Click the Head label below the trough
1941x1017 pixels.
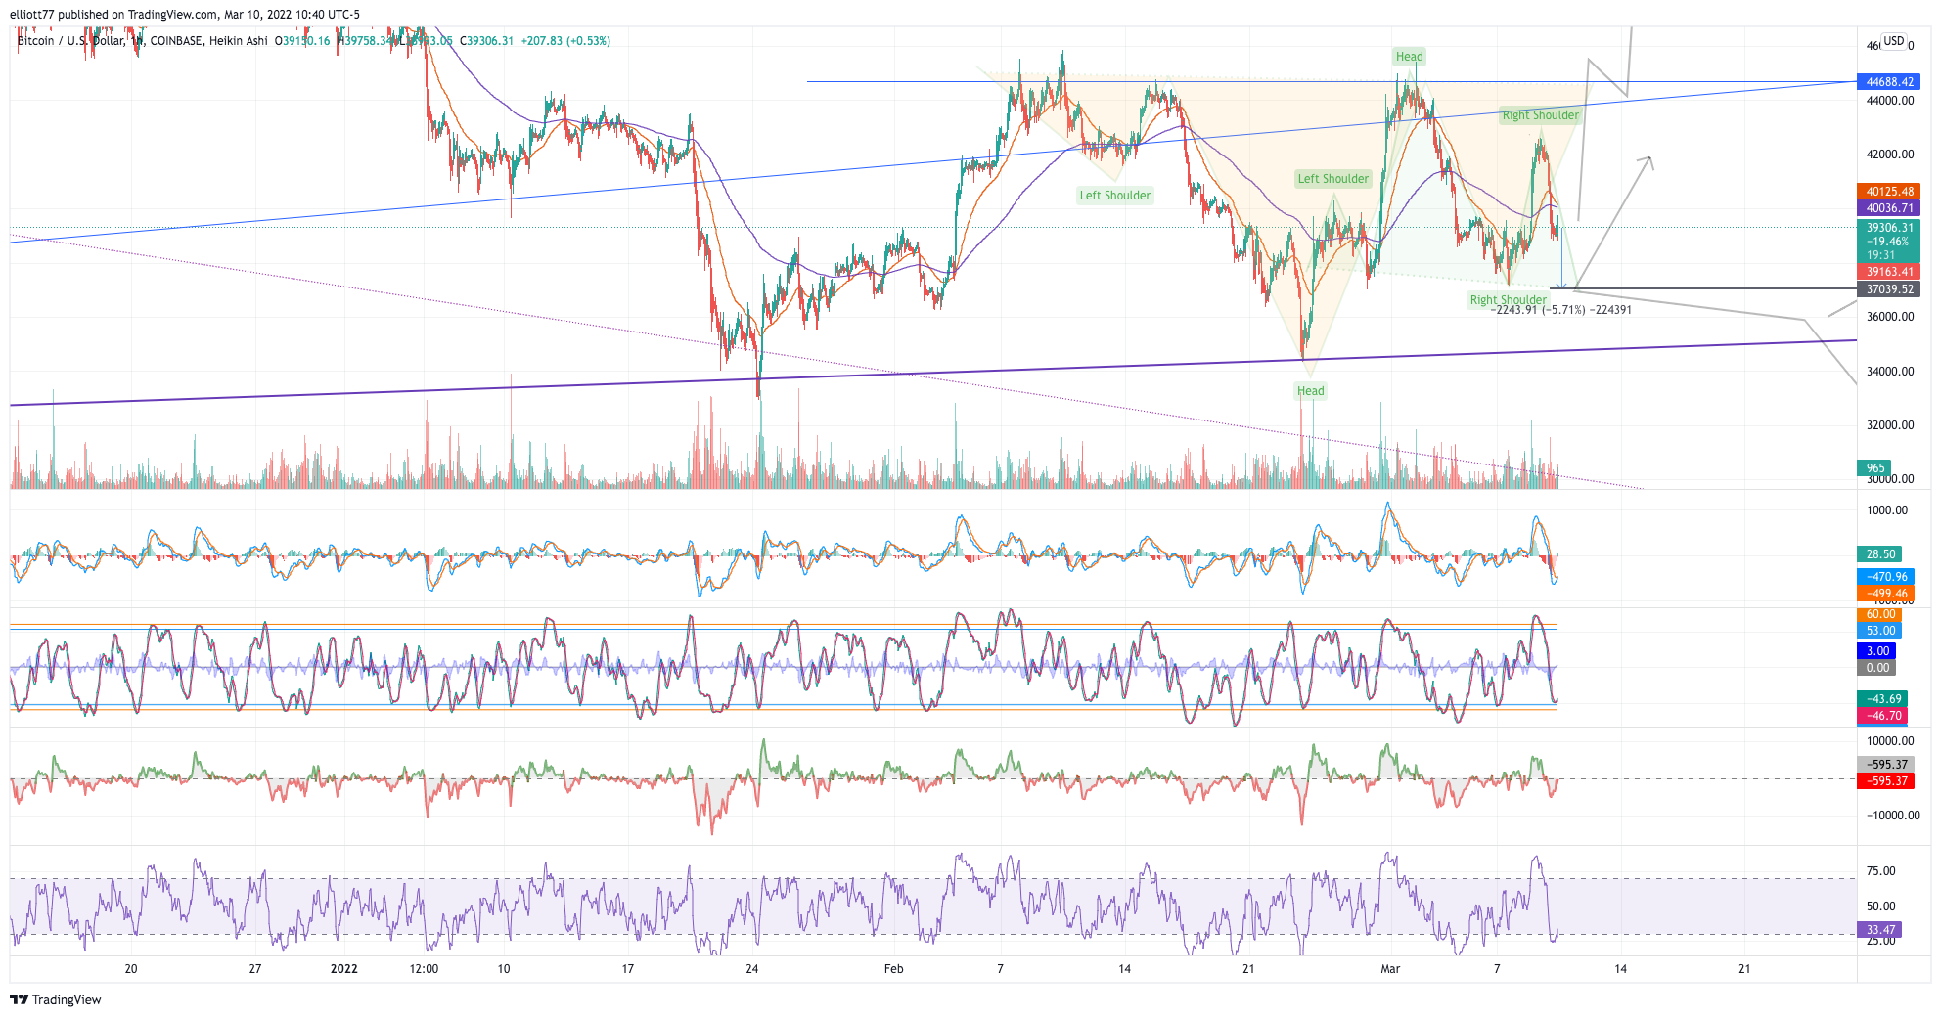coord(1310,391)
